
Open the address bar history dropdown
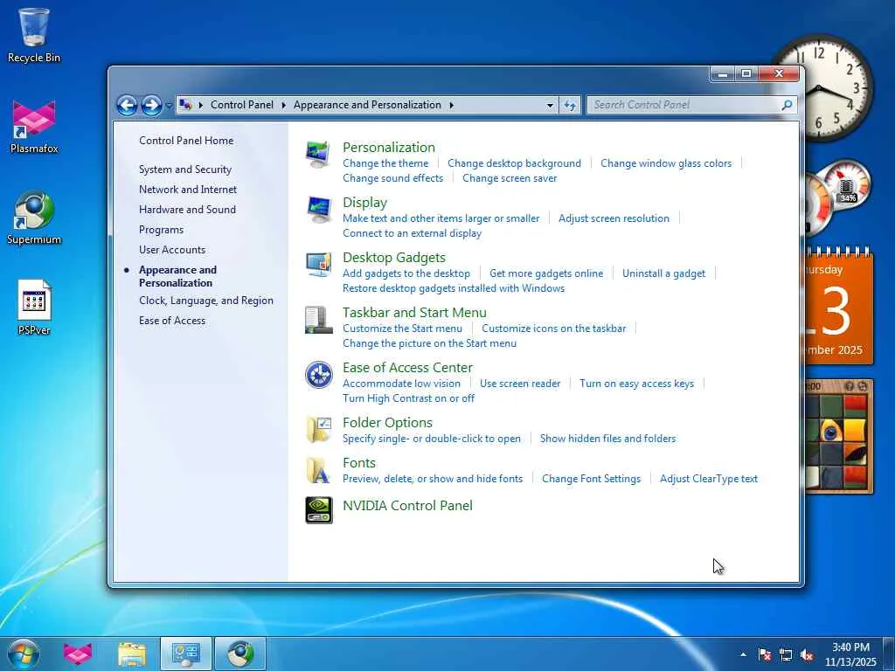pos(550,105)
